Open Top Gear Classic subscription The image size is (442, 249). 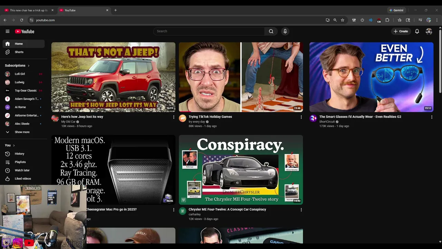click(23, 91)
